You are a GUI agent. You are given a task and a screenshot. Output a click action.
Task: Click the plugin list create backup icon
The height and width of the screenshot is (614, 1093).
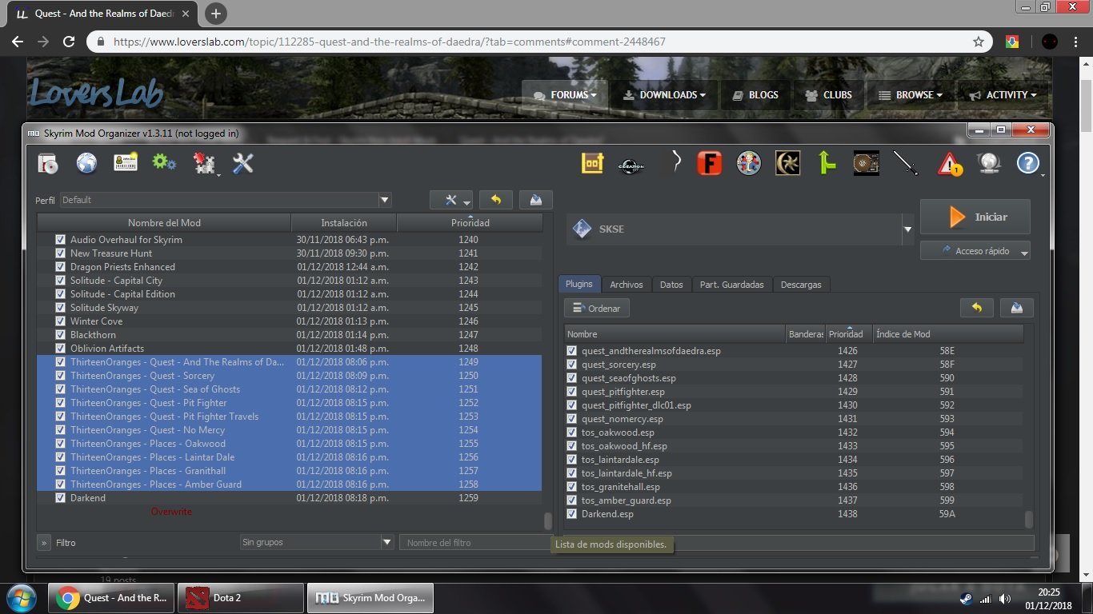[x=1017, y=308]
